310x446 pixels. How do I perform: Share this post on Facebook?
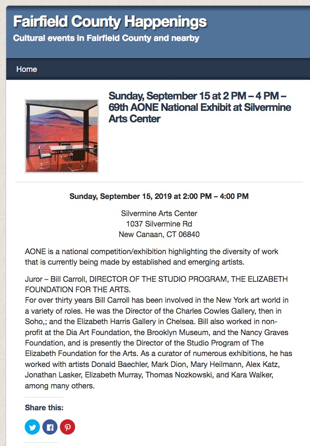coord(50,427)
